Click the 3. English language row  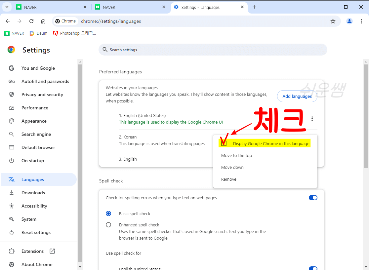point(128,159)
